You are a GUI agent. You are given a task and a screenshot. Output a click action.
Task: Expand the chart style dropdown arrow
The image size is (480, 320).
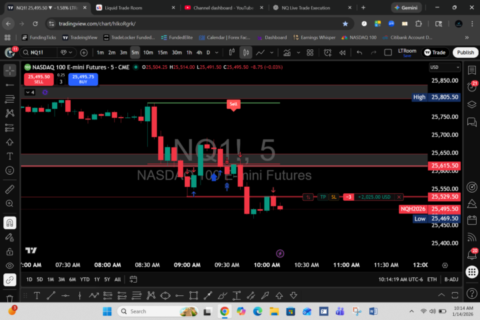[271, 53]
